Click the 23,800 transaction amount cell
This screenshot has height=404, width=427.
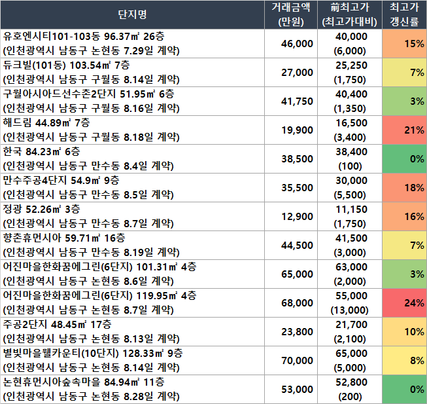click(291, 332)
